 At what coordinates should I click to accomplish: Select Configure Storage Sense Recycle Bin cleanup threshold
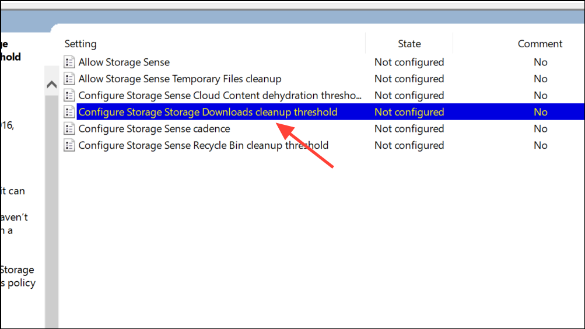coord(204,145)
